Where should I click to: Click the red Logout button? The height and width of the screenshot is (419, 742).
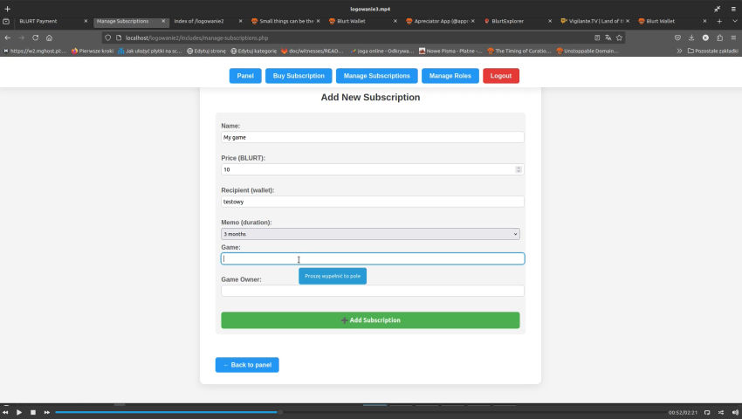tap(501, 76)
